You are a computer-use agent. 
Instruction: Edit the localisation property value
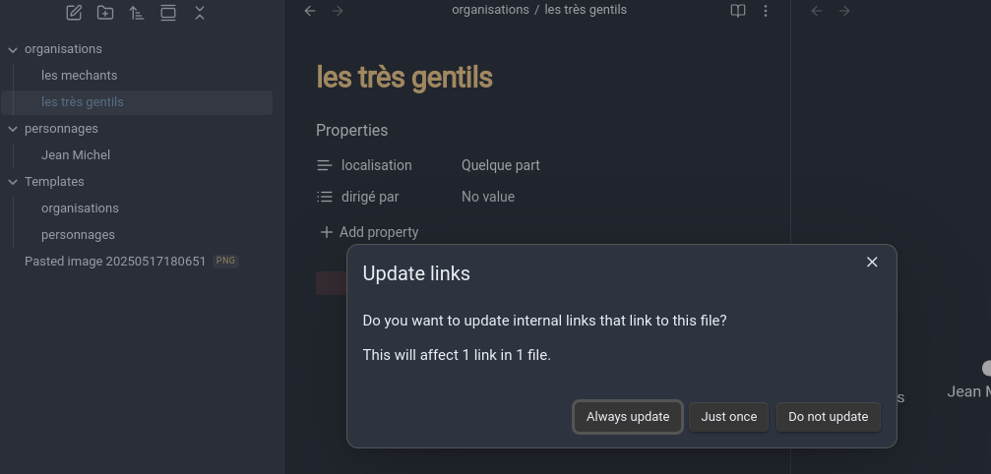(x=501, y=165)
